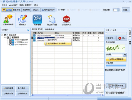
Task: Click the 在IE中打开微博 button at bottom right
Action: click(116, 86)
